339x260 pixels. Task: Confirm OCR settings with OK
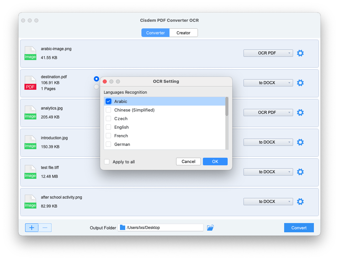click(x=215, y=162)
